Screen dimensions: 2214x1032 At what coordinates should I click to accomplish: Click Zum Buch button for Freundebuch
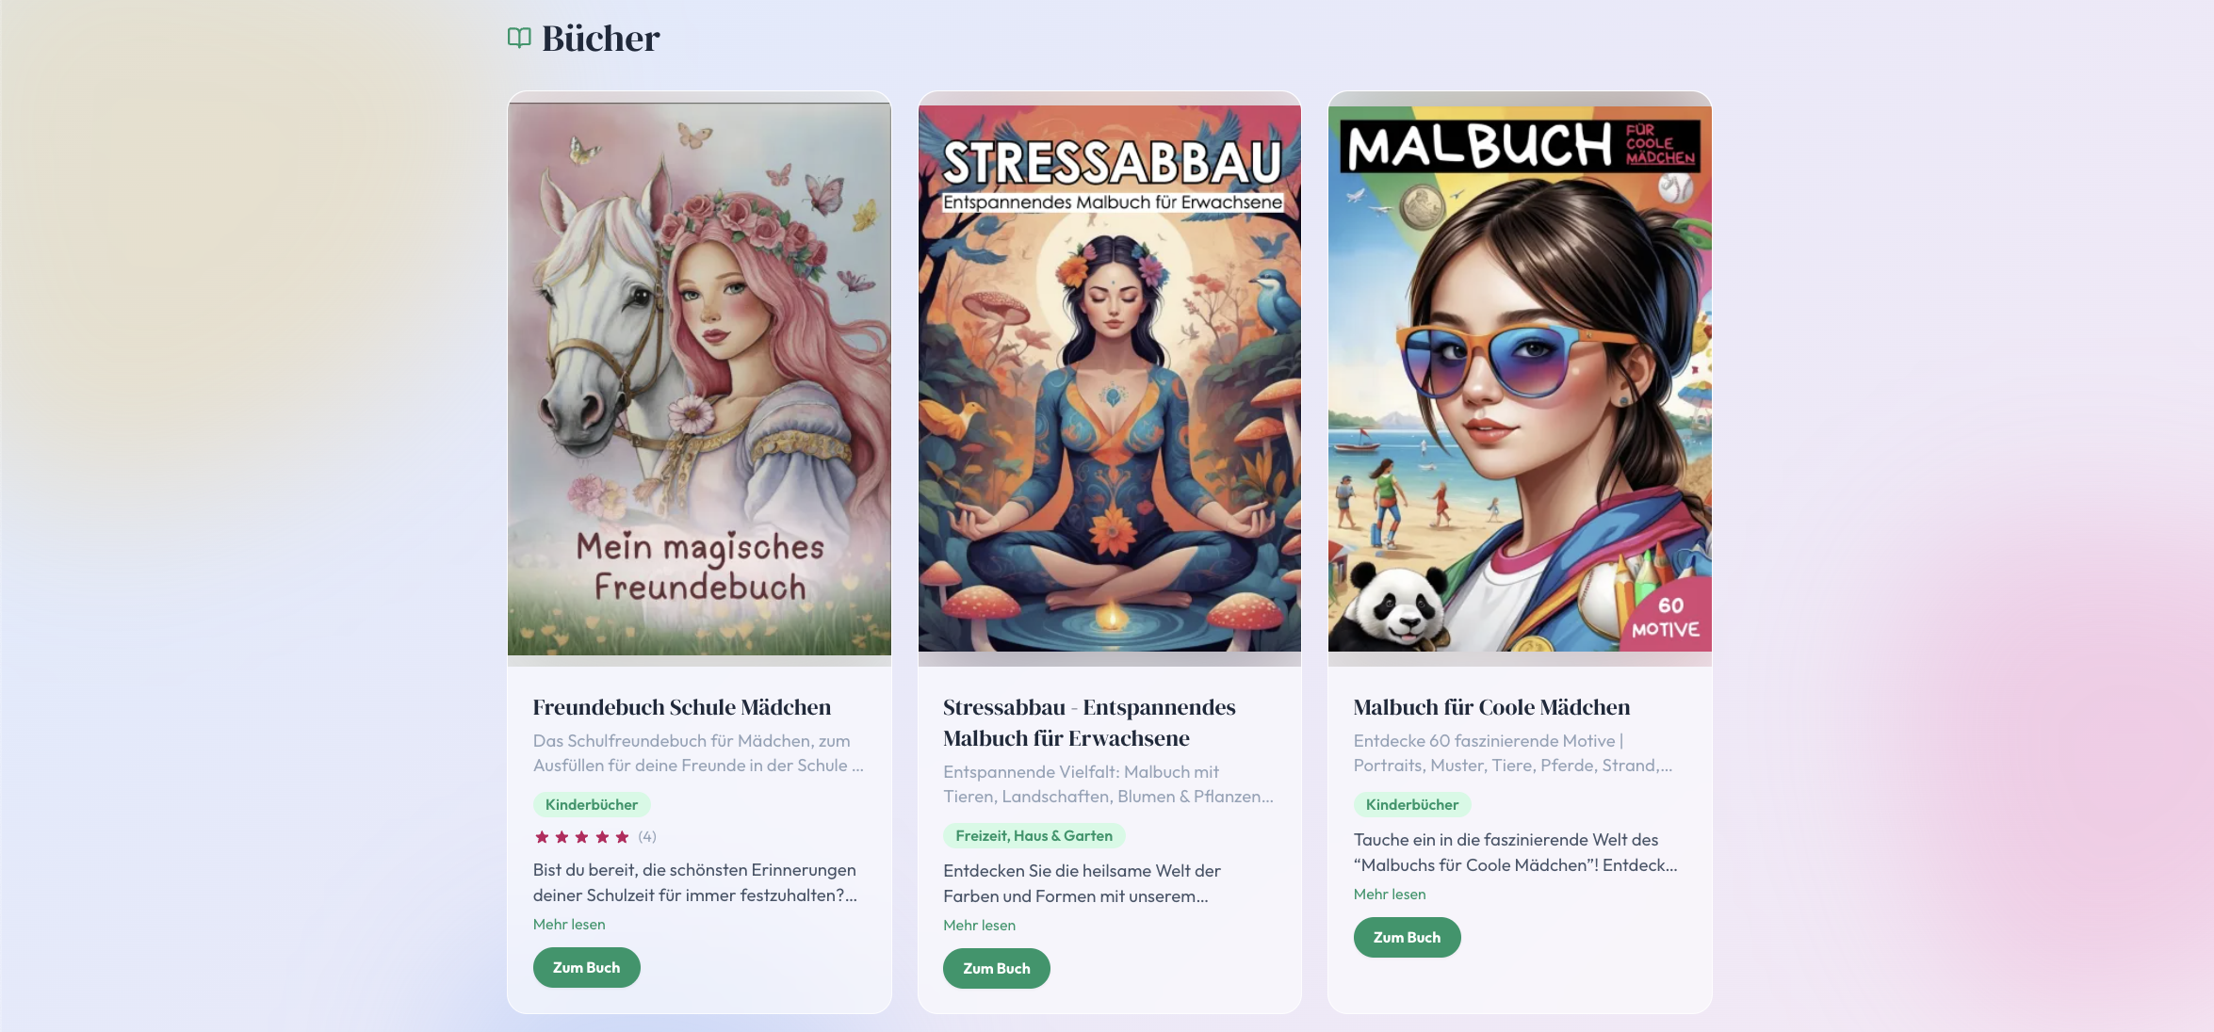click(x=586, y=968)
